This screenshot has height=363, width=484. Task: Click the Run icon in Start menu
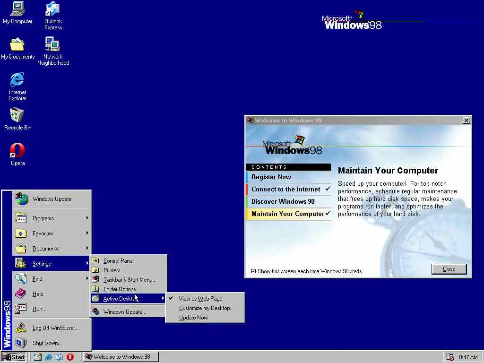tap(21, 309)
